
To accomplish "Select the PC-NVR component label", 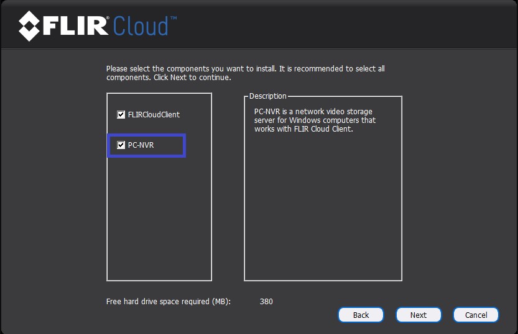I will [141, 145].
